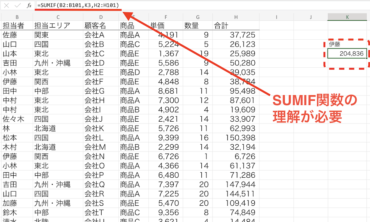The width and height of the screenshot is (370, 222).
Task: Select the 伊藤 cell in column K
Action: point(347,44)
